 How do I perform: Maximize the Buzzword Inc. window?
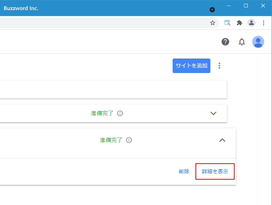click(246, 6)
